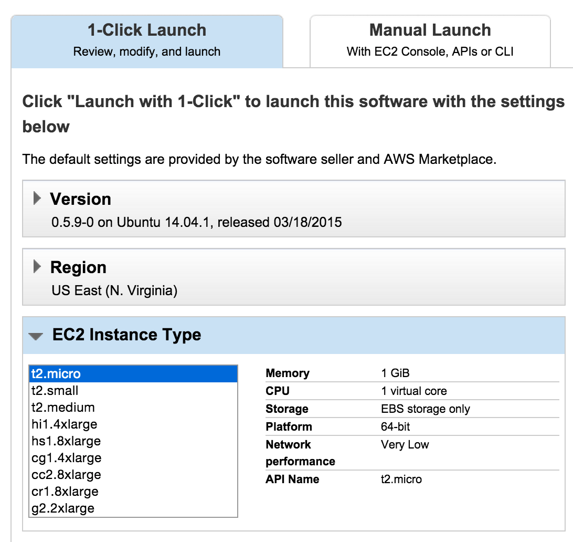This screenshot has width=573, height=542.
Task: Click the API Name row label
Action: coord(292,479)
